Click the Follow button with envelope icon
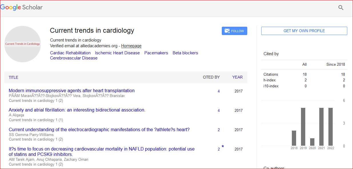 [234, 31]
